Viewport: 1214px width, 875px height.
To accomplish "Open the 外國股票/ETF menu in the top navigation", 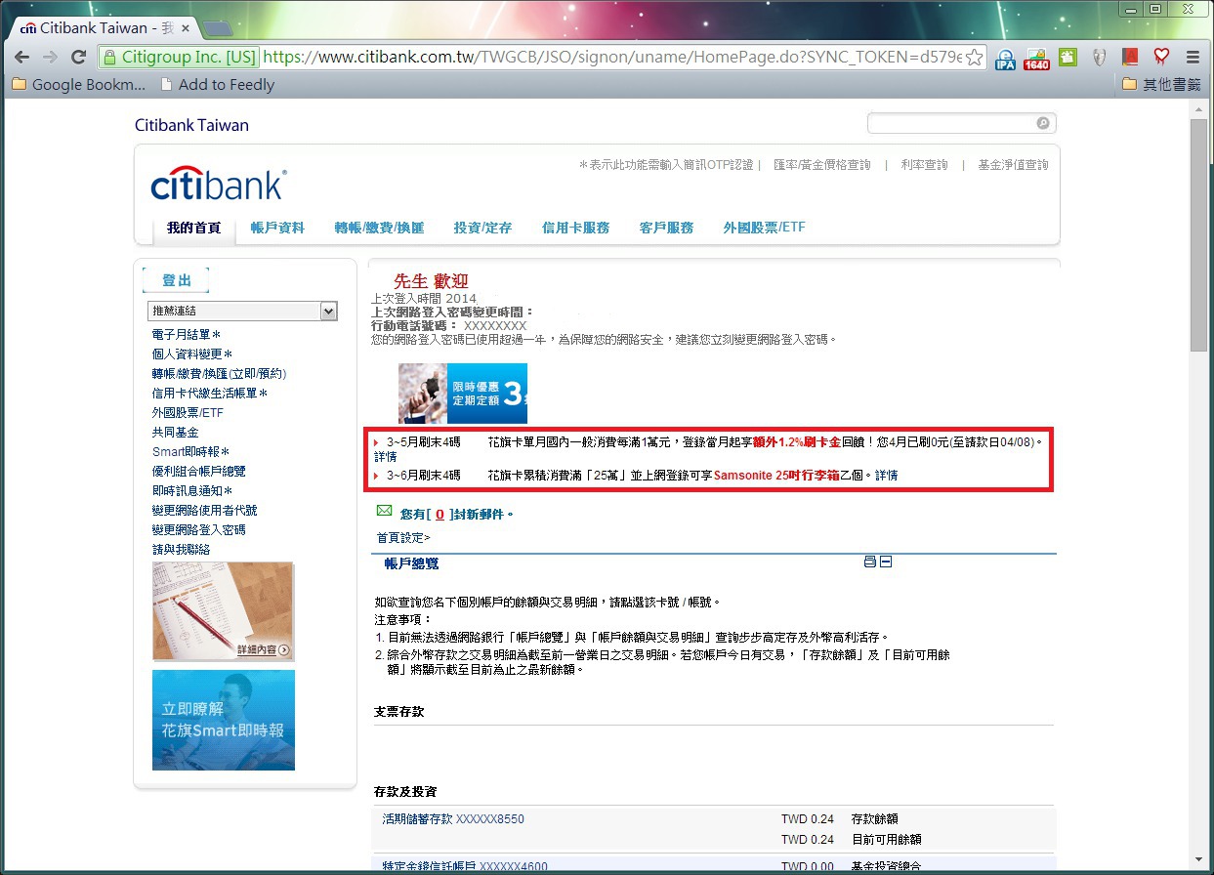I will pyautogui.click(x=764, y=228).
